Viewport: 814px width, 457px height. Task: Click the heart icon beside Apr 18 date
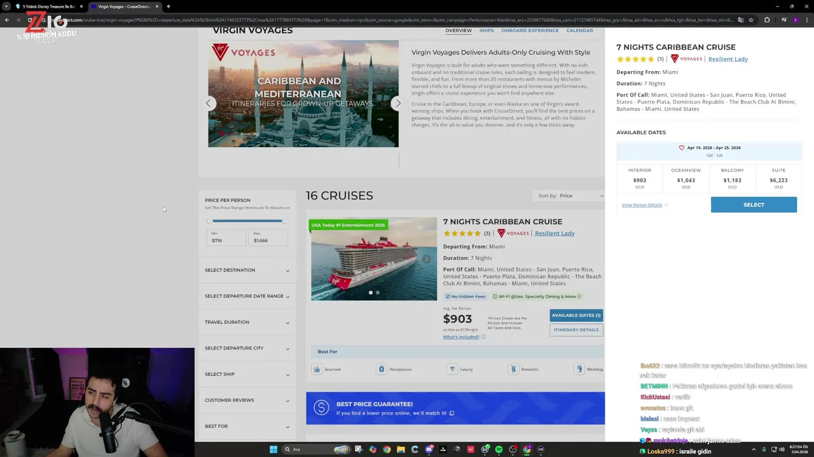click(x=682, y=148)
